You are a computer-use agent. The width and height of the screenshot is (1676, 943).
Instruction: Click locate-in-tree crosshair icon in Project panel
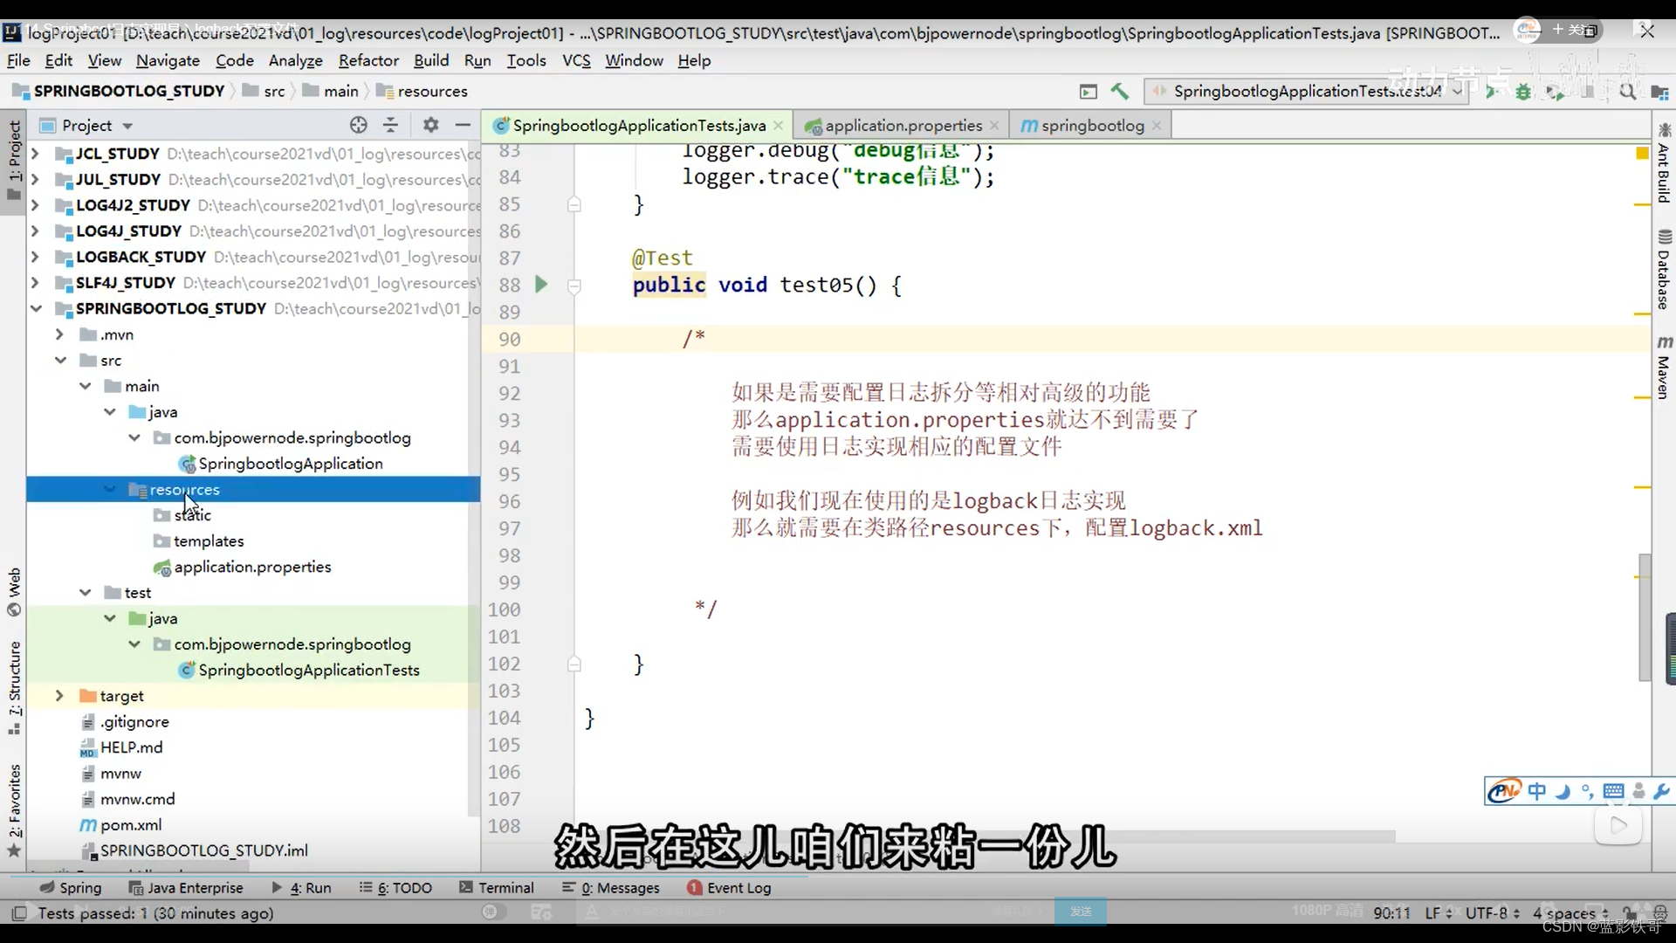tap(358, 125)
